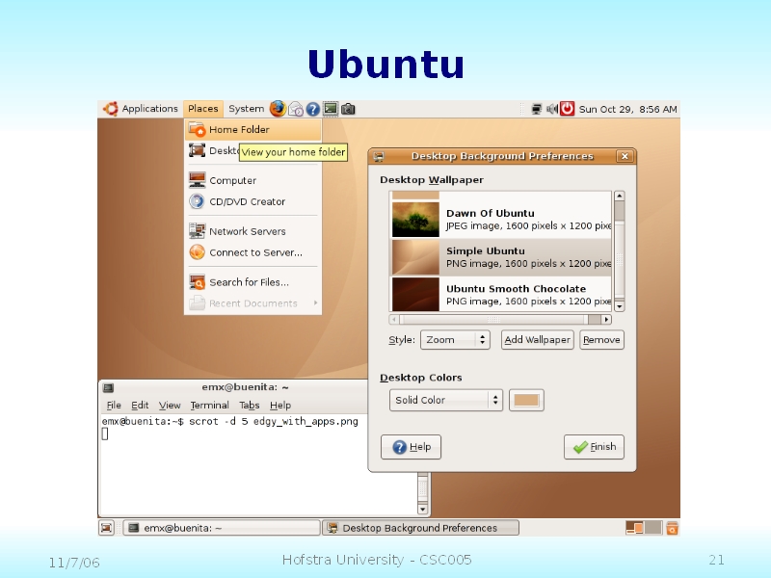Open the Solid Color dropdown
Screen dimensions: 771x578
point(446,400)
